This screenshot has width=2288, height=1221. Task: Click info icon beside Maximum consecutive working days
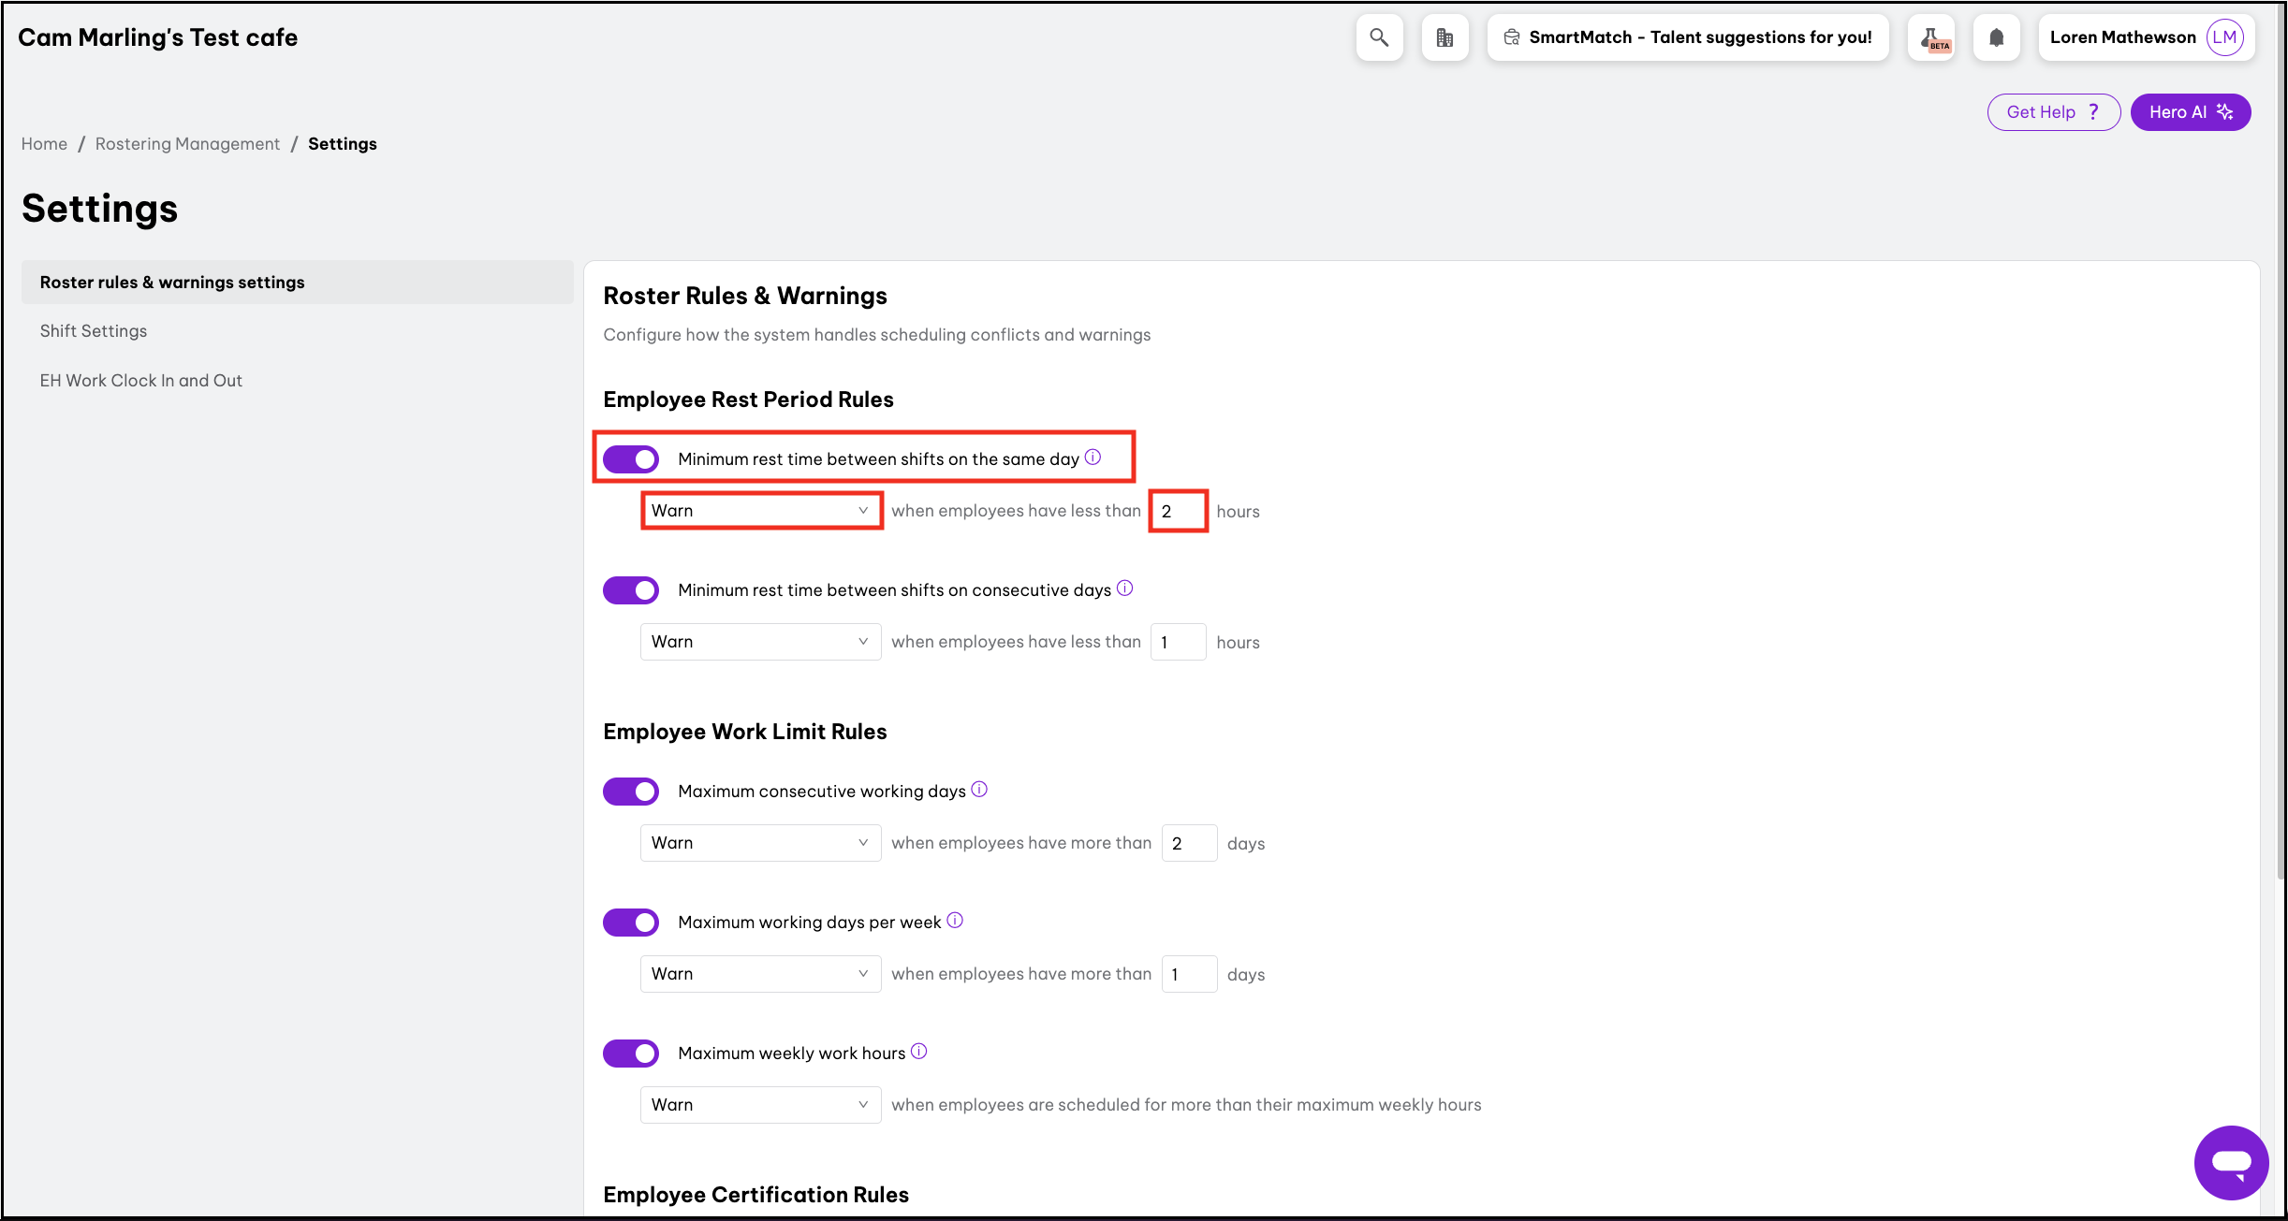[x=979, y=790]
